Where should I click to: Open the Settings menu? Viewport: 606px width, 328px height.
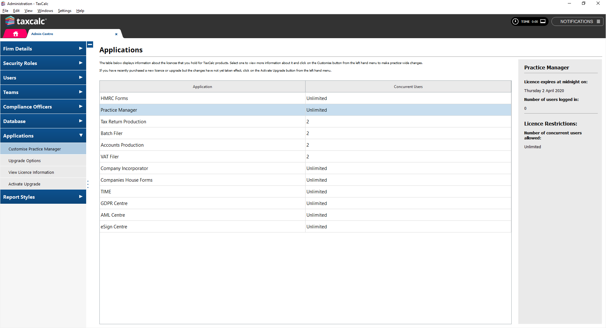64,11
